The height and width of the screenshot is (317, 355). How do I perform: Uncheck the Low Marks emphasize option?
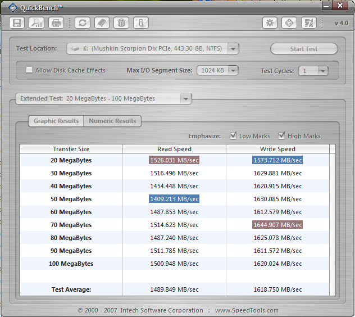click(x=233, y=136)
